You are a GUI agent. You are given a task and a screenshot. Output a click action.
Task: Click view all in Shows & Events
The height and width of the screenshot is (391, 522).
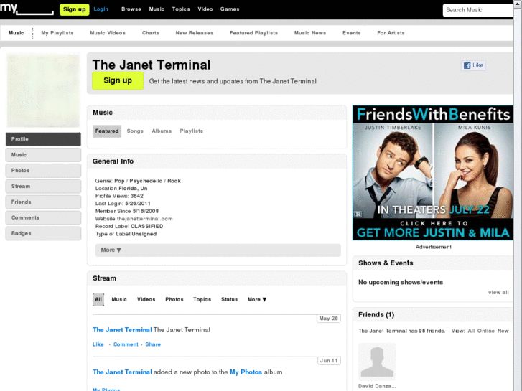pyautogui.click(x=498, y=293)
